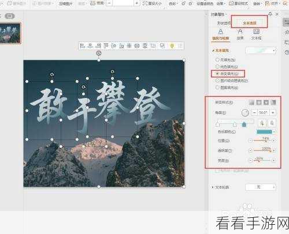The width and height of the screenshot is (289, 234).
Task: Click 设置透明色 in ribbon
Action: pos(205,3)
